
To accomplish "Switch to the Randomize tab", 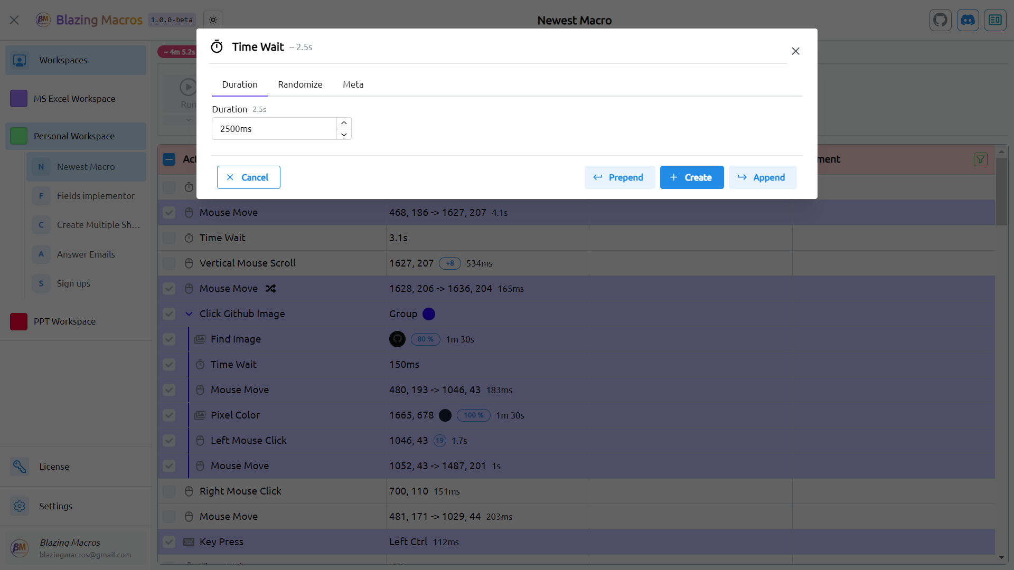I will (x=300, y=84).
